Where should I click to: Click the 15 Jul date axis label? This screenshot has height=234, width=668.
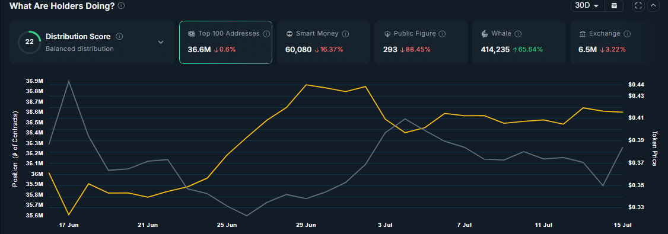tap(622, 225)
